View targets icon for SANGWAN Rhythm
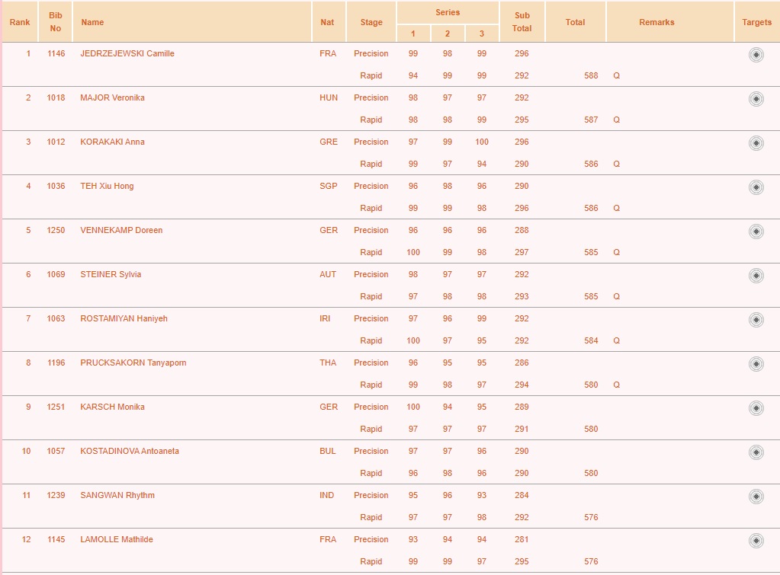The width and height of the screenshot is (780, 575). click(x=756, y=497)
